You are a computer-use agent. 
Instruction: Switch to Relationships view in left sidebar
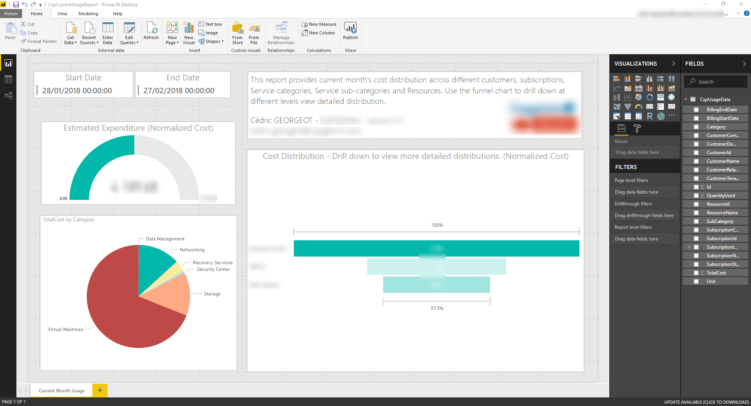(x=8, y=96)
